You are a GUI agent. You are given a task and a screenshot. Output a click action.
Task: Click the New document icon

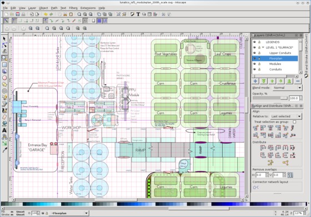click(6, 14)
